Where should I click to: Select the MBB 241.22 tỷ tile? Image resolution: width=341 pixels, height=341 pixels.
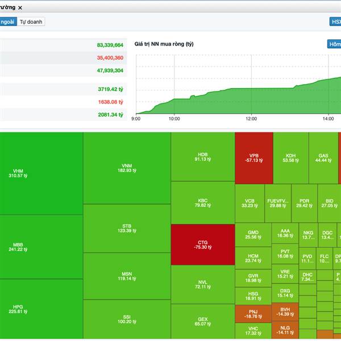(x=41, y=247)
